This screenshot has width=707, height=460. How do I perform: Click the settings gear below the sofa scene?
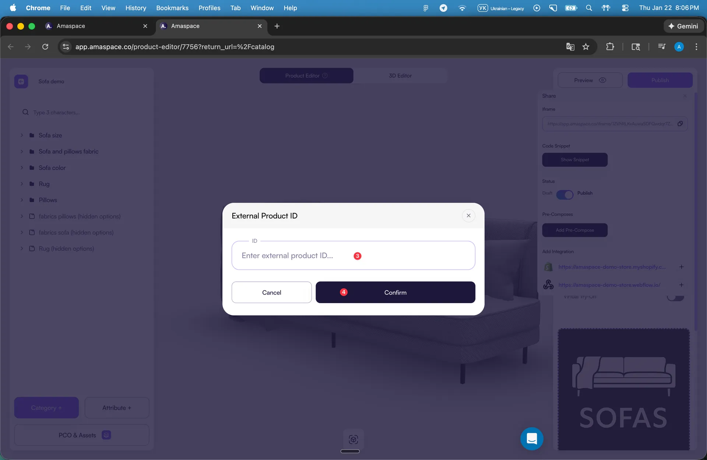click(353, 439)
